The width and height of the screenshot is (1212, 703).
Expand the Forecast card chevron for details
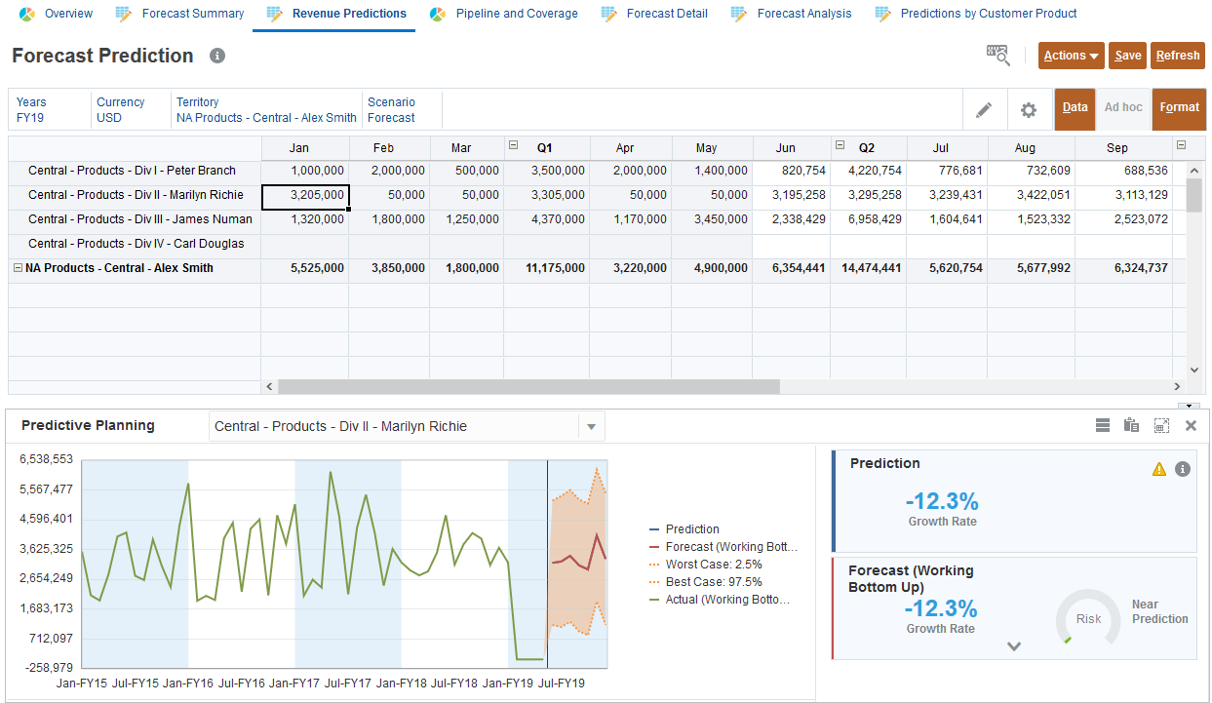(1014, 645)
